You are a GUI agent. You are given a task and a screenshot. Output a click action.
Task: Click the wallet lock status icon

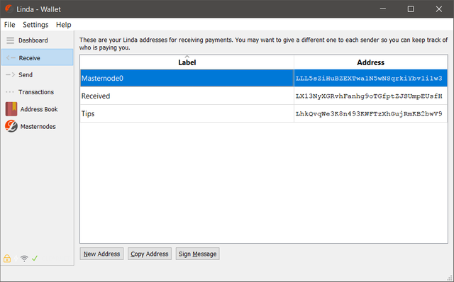click(7, 259)
